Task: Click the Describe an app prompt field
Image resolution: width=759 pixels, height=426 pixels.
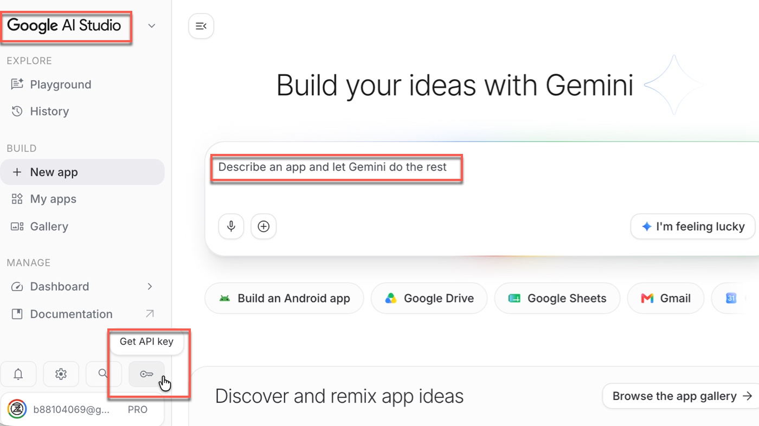Action: (x=332, y=167)
